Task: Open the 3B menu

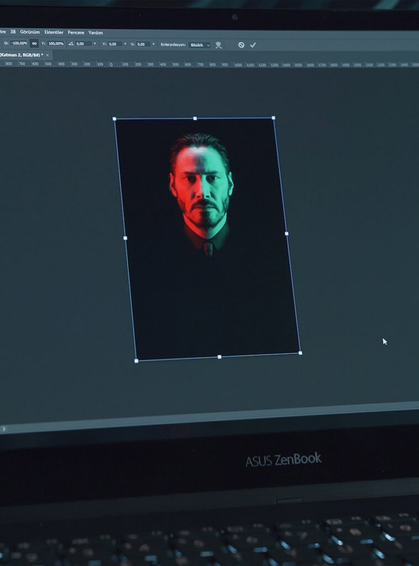Action: 13,32
